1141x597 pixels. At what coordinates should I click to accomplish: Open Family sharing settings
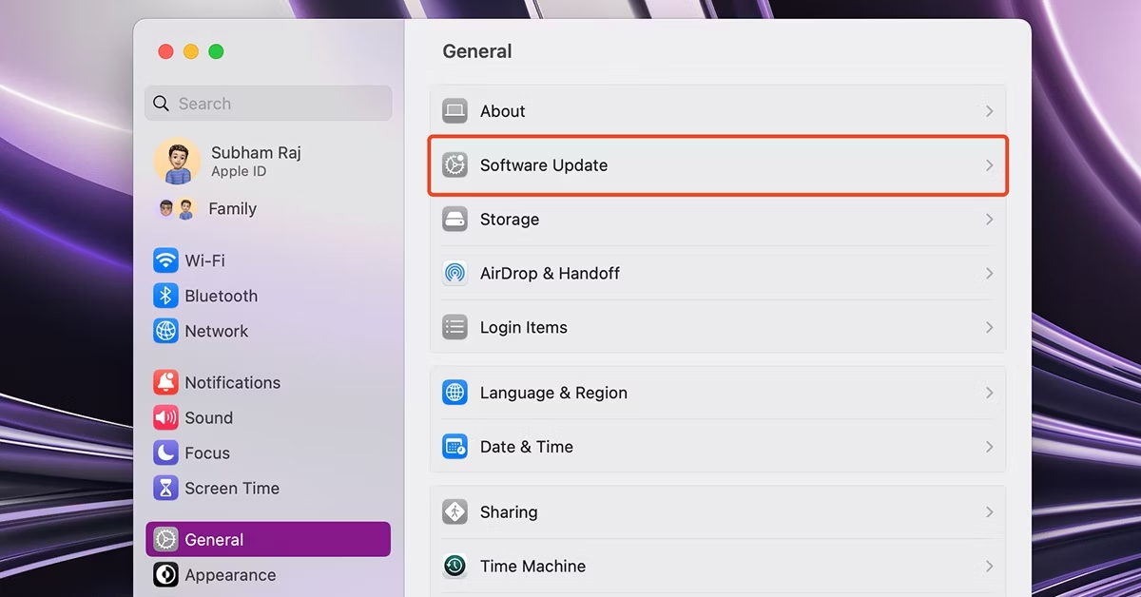point(232,209)
